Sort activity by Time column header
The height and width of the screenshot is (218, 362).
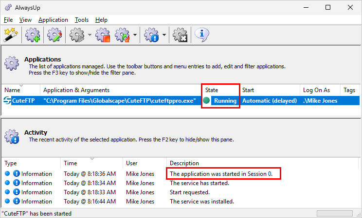pos(92,163)
